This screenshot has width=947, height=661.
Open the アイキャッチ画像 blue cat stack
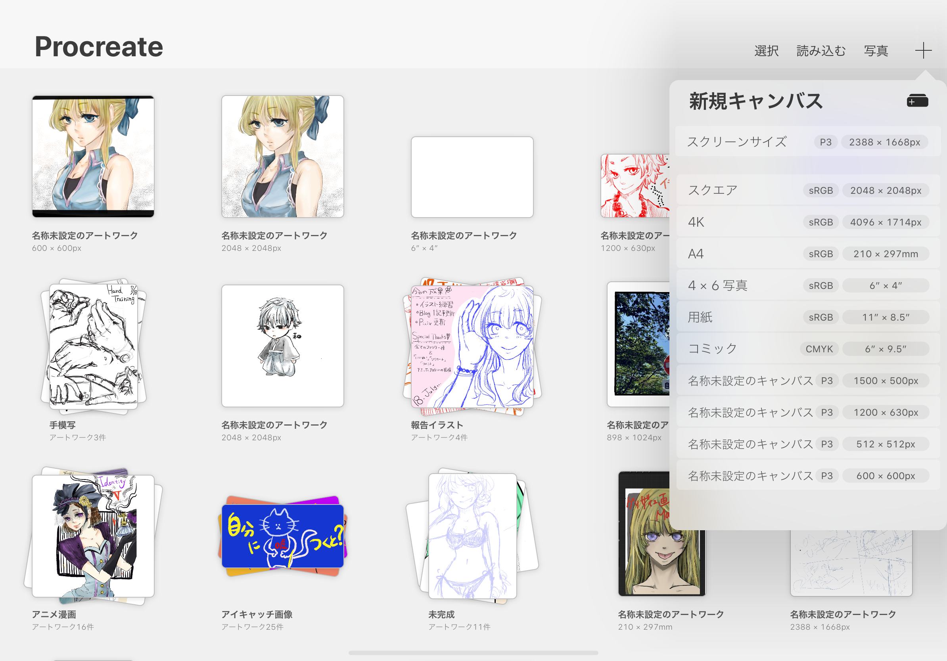tap(282, 536)
